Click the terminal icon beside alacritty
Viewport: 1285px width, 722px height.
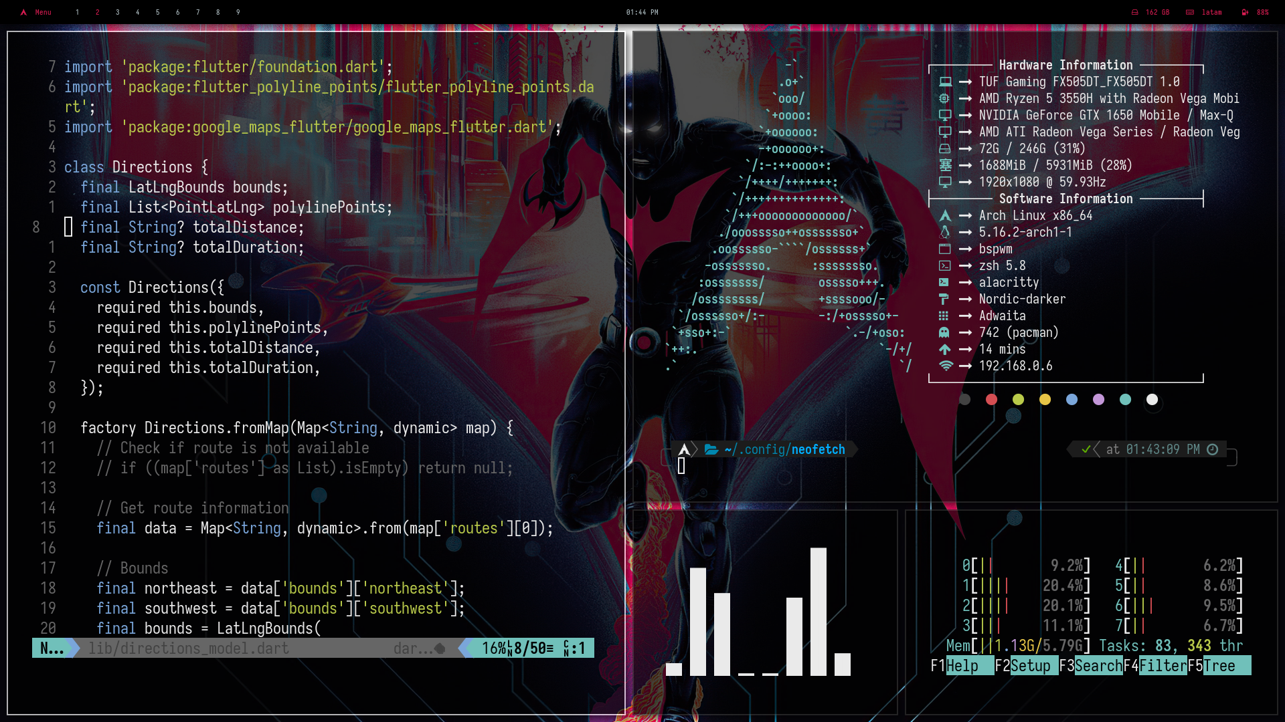tap(944, 282)
